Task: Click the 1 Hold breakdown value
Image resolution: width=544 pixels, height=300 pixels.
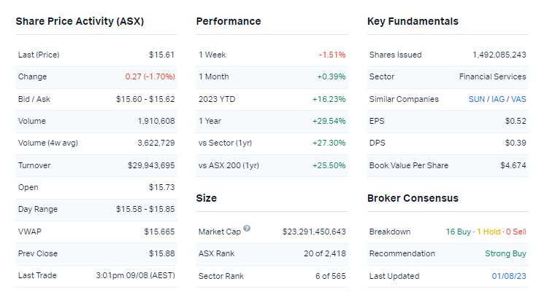Action: coord(489,232)
